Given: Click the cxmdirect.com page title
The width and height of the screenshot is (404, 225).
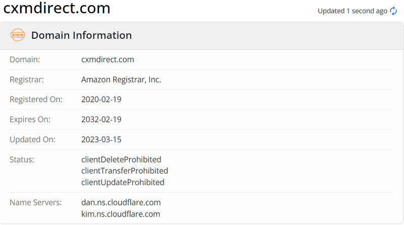Looking at the screenshot, I should 57,8.
